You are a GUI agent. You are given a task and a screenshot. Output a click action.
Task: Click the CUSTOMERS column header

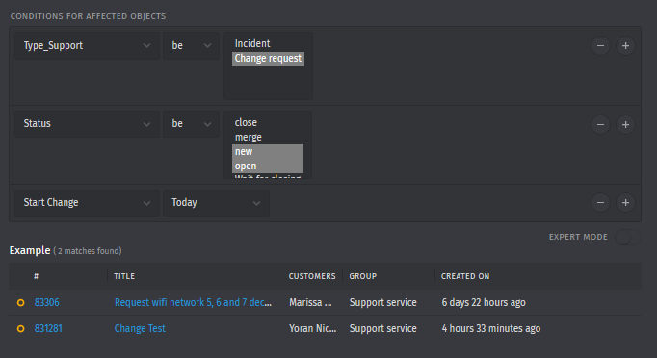312,276
